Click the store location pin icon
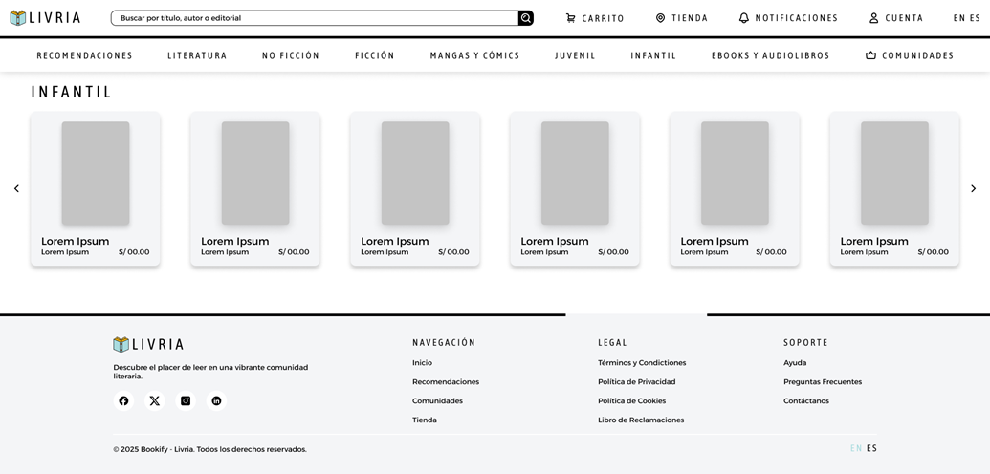This screenshot has width=990, height=474. [660, 18]
